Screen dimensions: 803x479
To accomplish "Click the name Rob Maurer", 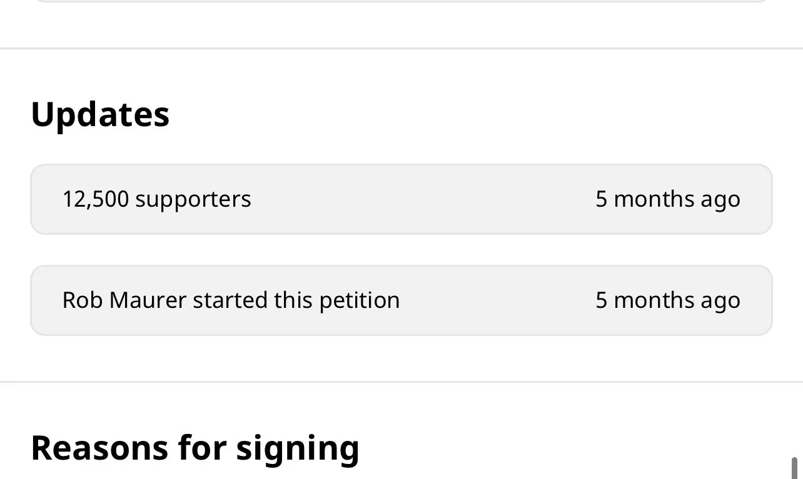I will point(124,300).
